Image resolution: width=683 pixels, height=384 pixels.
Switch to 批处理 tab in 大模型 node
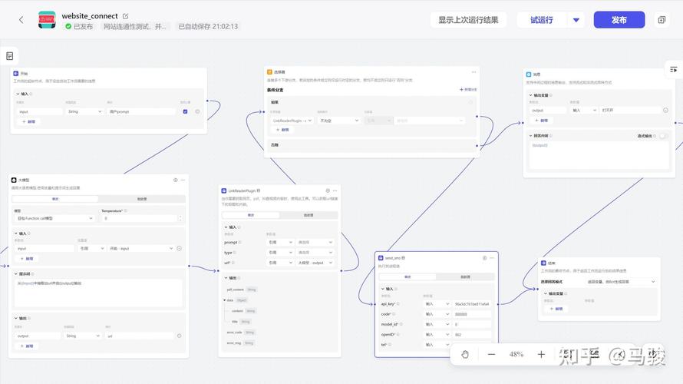click(x=142, y=199)
